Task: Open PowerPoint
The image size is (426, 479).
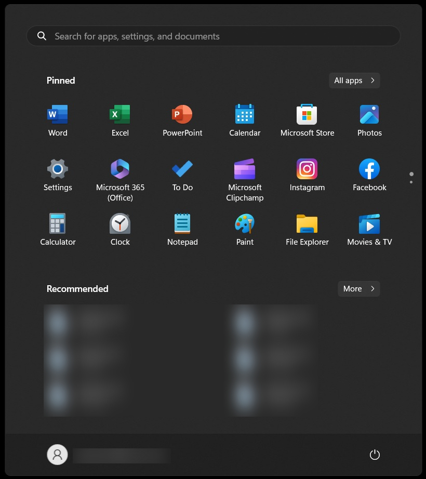Action: tap(182, 121)
